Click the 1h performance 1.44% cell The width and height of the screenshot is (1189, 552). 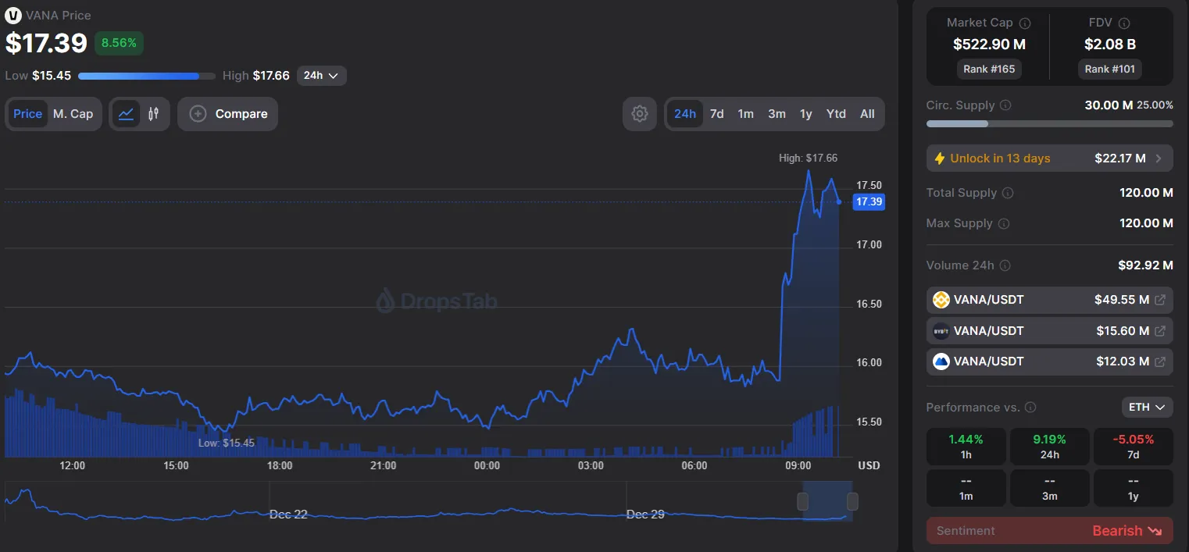point(966,447)
